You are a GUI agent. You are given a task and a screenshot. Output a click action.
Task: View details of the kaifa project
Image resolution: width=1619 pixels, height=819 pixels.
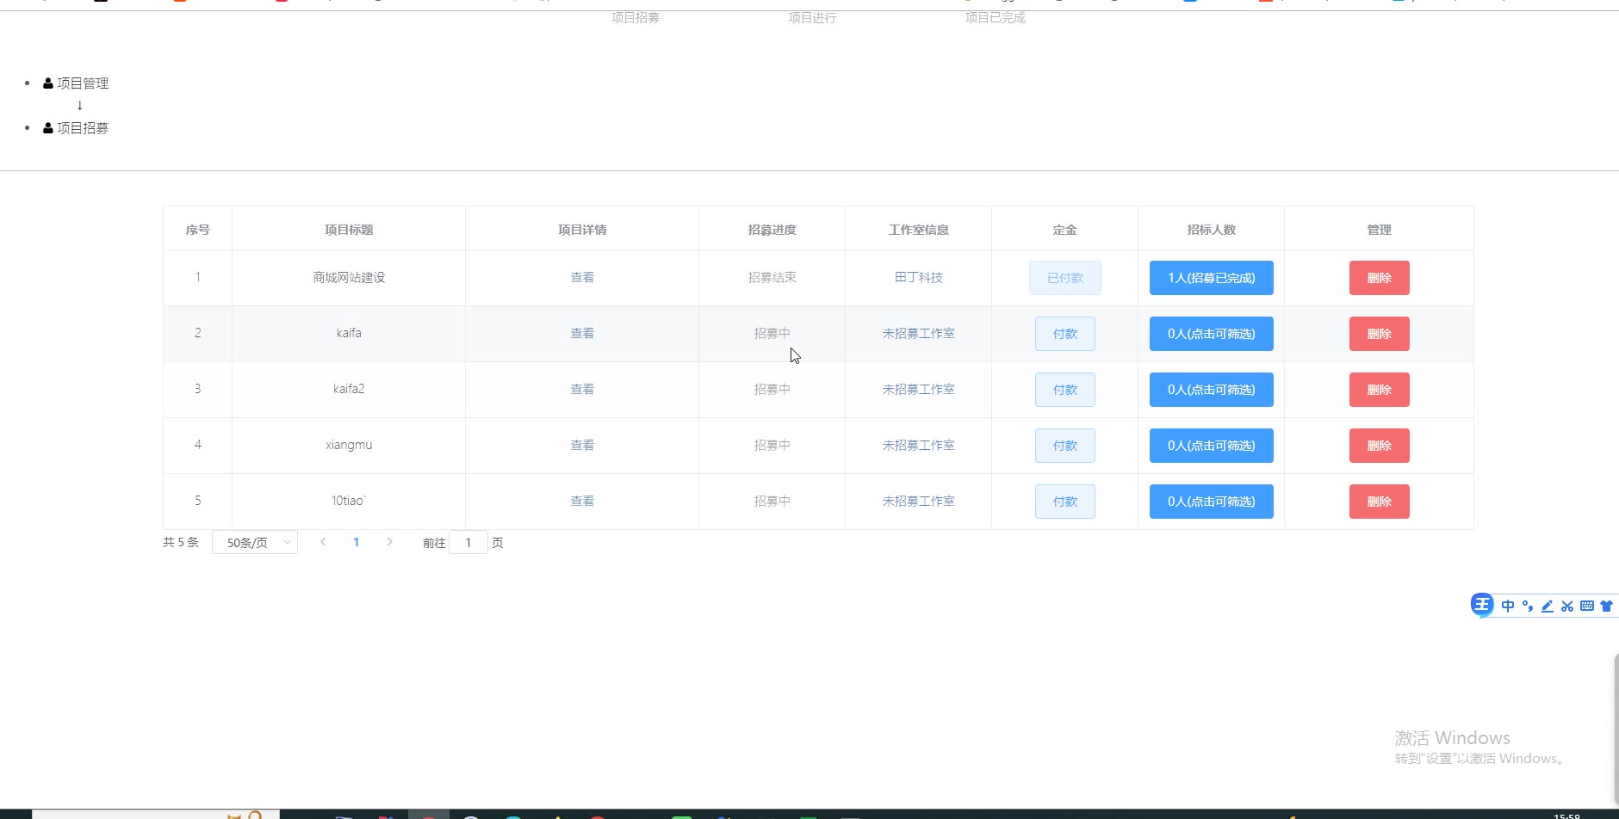pos(582,334)
